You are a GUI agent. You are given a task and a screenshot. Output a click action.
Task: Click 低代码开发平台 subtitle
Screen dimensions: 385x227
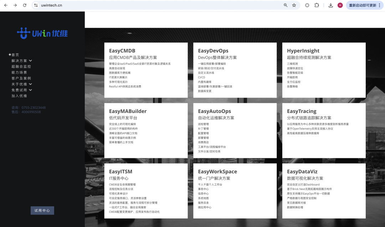123,118
